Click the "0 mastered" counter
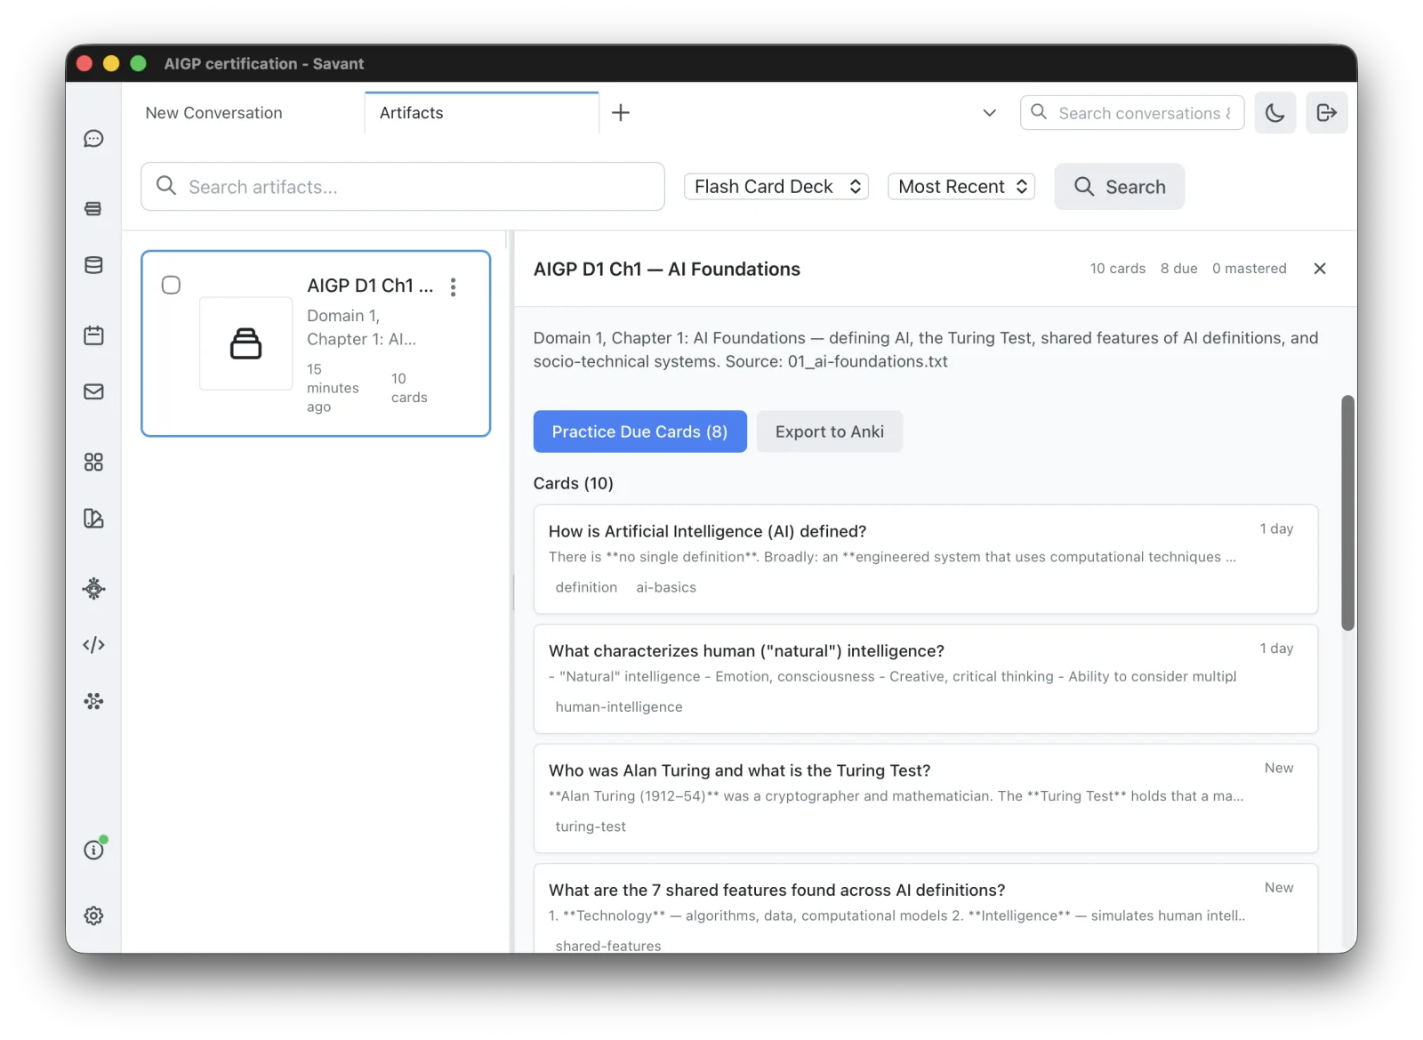 pos(1249,269)
